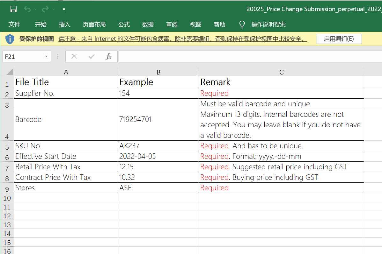Click the formula bar Cancel X icon
The width and height of the screenshot is (382, 254).
tap(74, 56)
